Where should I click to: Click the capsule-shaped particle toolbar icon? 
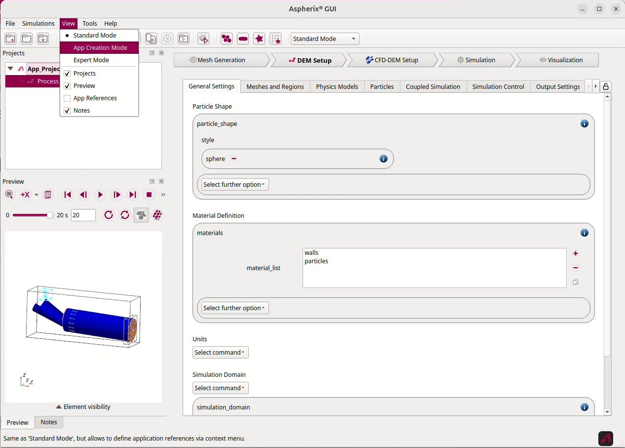pyautogui.click(x=243, y=39)
